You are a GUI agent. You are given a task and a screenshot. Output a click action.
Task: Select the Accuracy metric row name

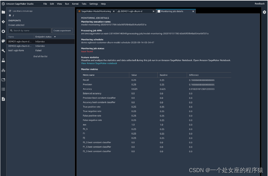pyautogui.click(x=87, y=89)
